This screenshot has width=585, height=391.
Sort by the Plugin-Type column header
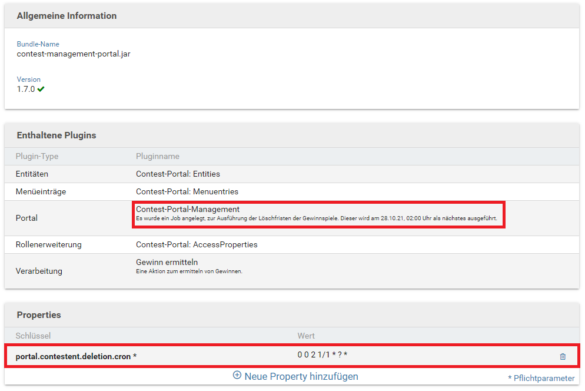[37, 156]
